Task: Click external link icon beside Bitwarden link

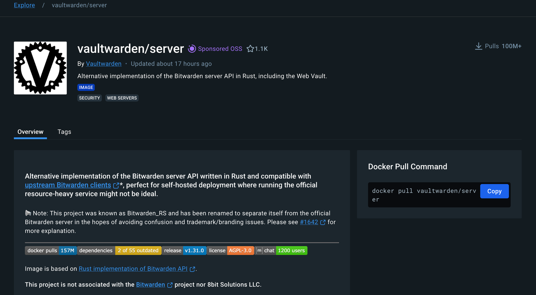Action: (x=170, y=285)
